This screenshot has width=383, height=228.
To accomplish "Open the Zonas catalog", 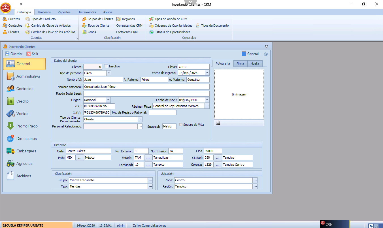I will (x=89, y=32).
